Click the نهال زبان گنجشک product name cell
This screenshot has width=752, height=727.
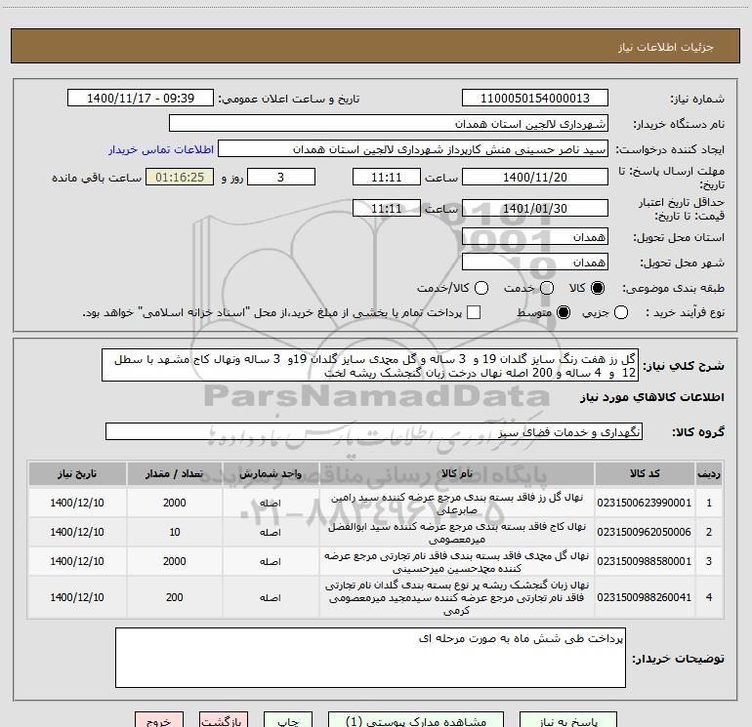pos(457,597)
